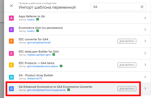
Task: Click the blue G icon for GA Enhanced Ecommerce converter
Action: (x=11, y=89)
